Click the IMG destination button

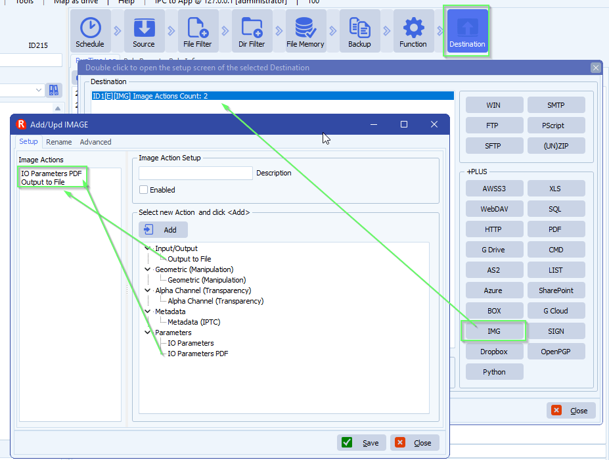point(494,331)
